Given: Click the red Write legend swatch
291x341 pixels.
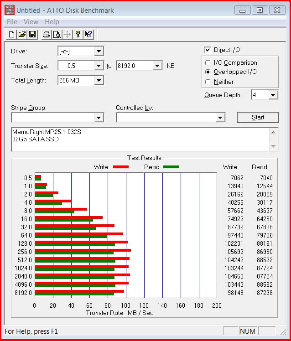Looking at the screenshot, I should click(121, 167).
